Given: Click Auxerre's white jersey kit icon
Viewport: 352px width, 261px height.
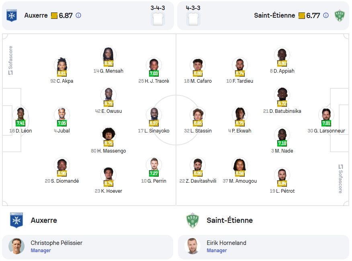Looking at the screenshot, I should [x=158, y=19].
